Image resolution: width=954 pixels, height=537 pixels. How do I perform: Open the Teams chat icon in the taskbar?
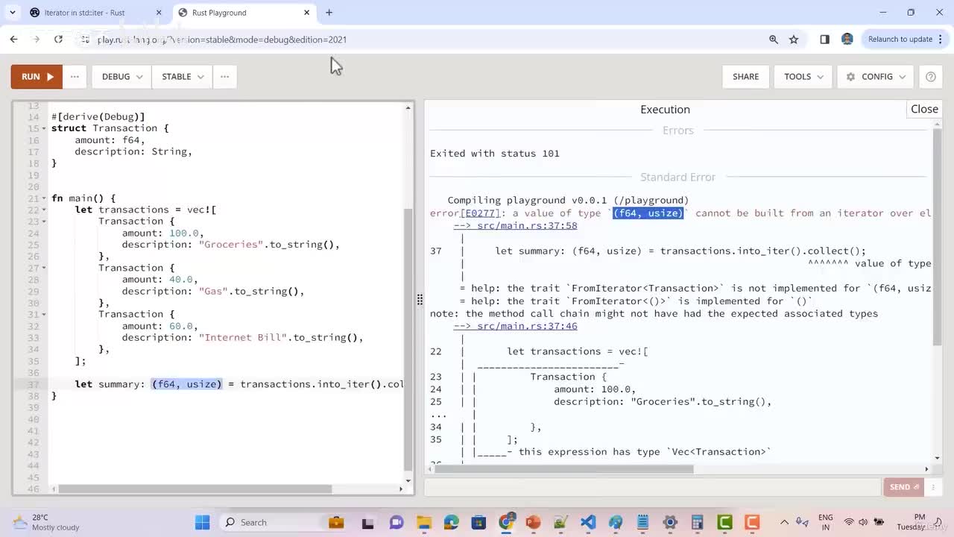[396, 522]
